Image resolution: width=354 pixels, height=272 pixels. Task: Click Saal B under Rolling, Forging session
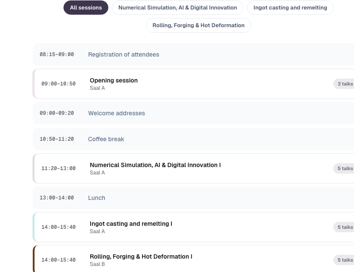97,264
